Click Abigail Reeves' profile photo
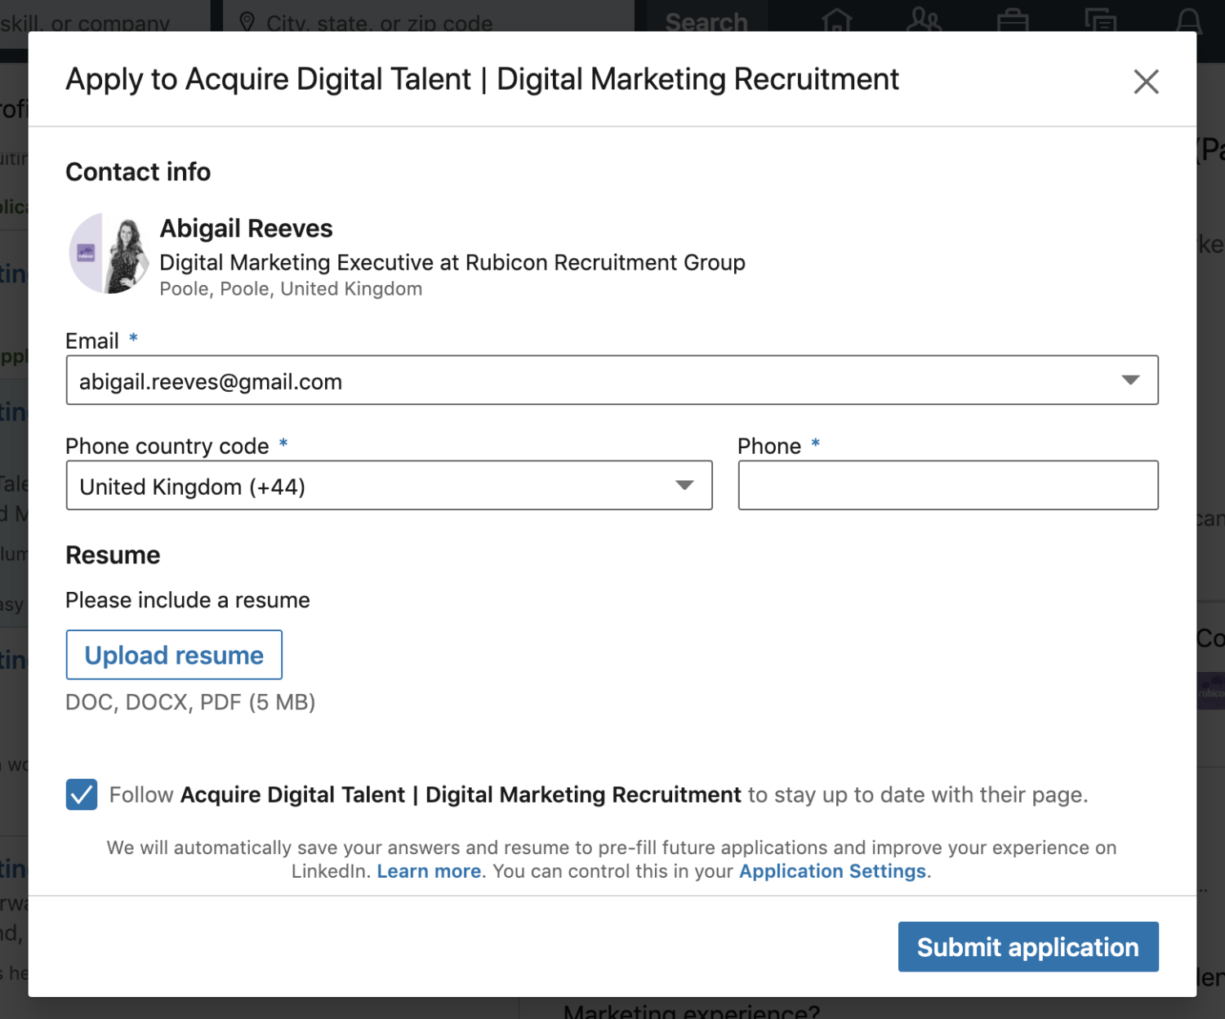The image size is (1225, 1019). pos(109,254)
